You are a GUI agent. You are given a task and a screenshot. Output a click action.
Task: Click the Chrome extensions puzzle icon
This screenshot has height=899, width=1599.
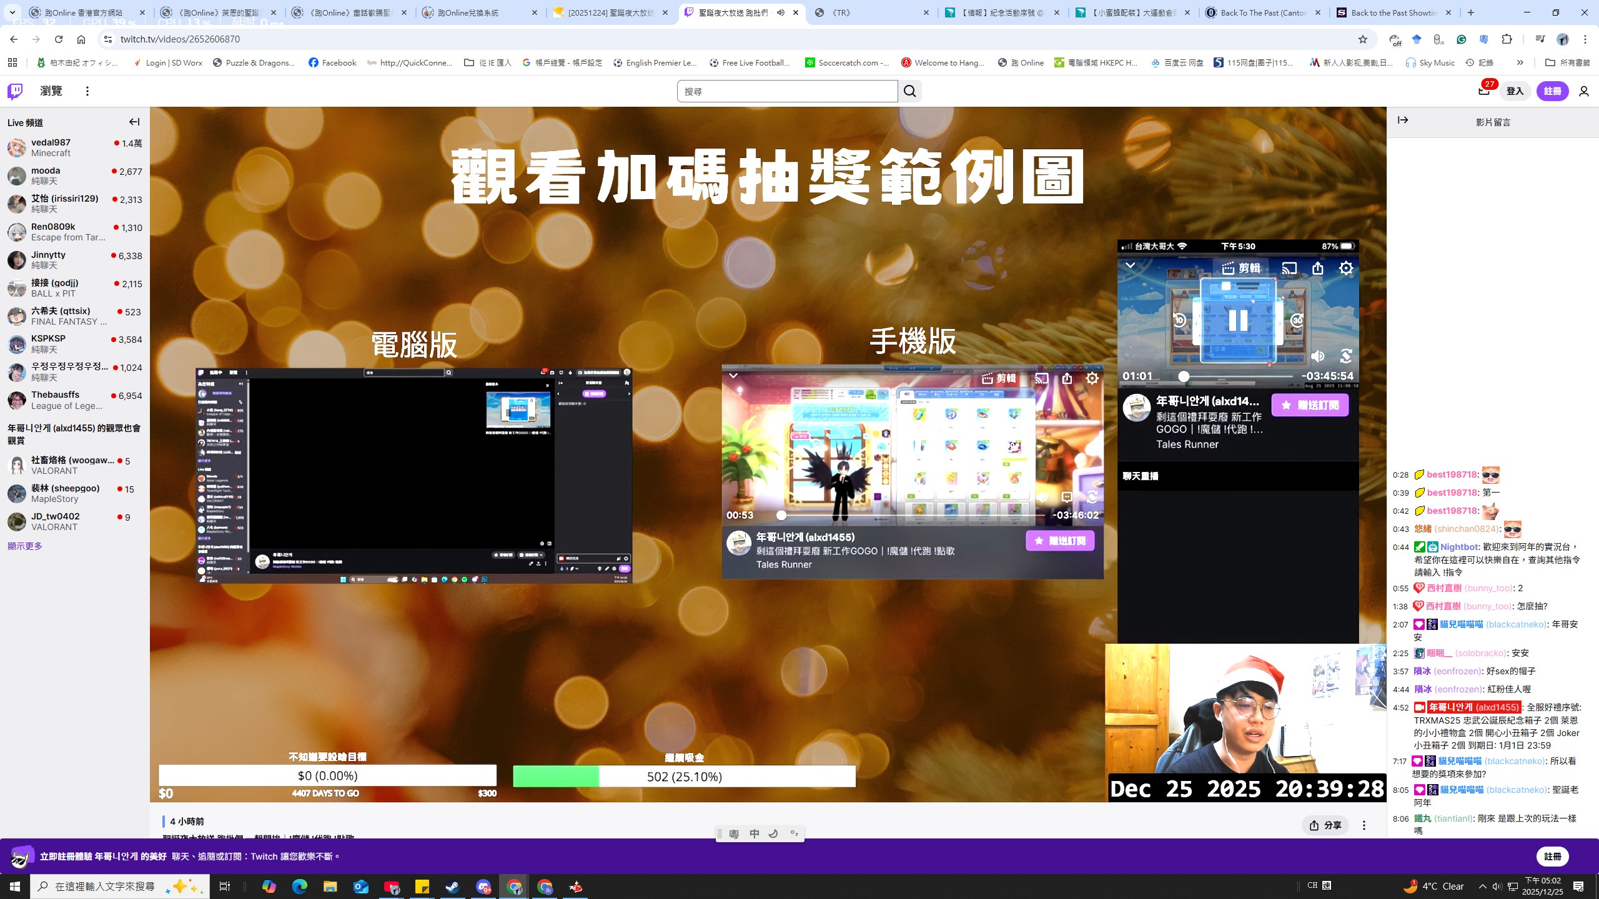(x=1507, y=39)
